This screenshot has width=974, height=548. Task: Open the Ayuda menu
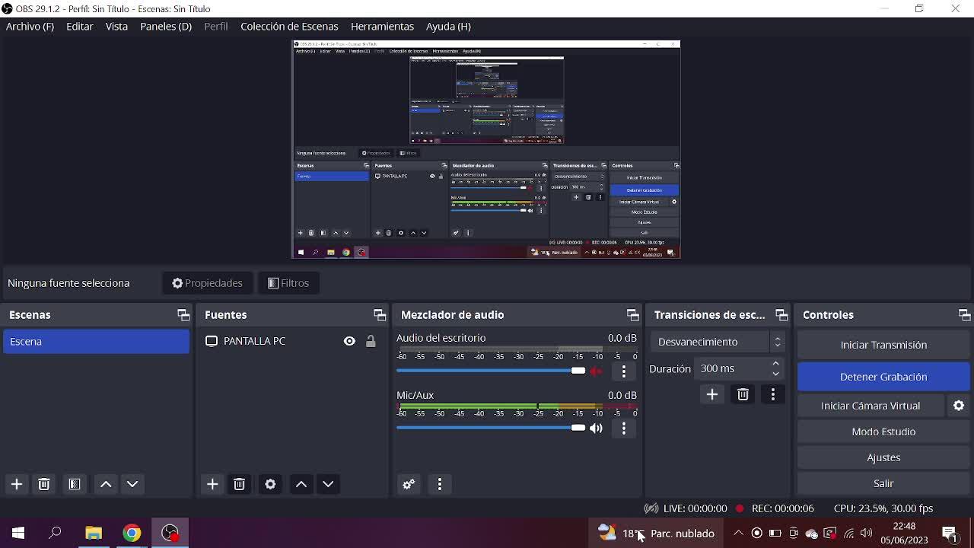click(448, 27)
